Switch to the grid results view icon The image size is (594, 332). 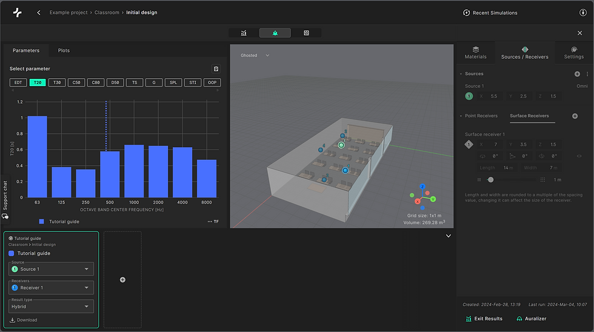306,33
